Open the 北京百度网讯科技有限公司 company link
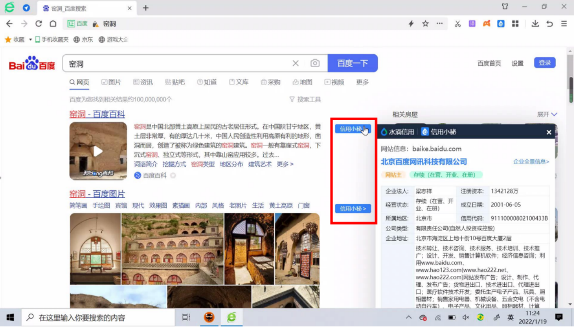The image size is (575, 328). 424,162
